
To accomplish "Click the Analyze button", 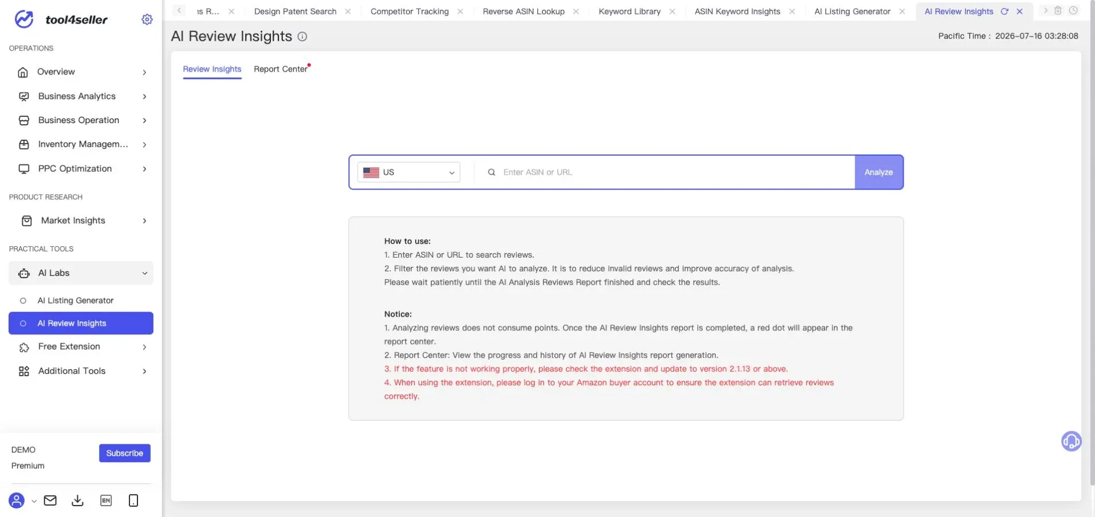I will pos(879,172).
